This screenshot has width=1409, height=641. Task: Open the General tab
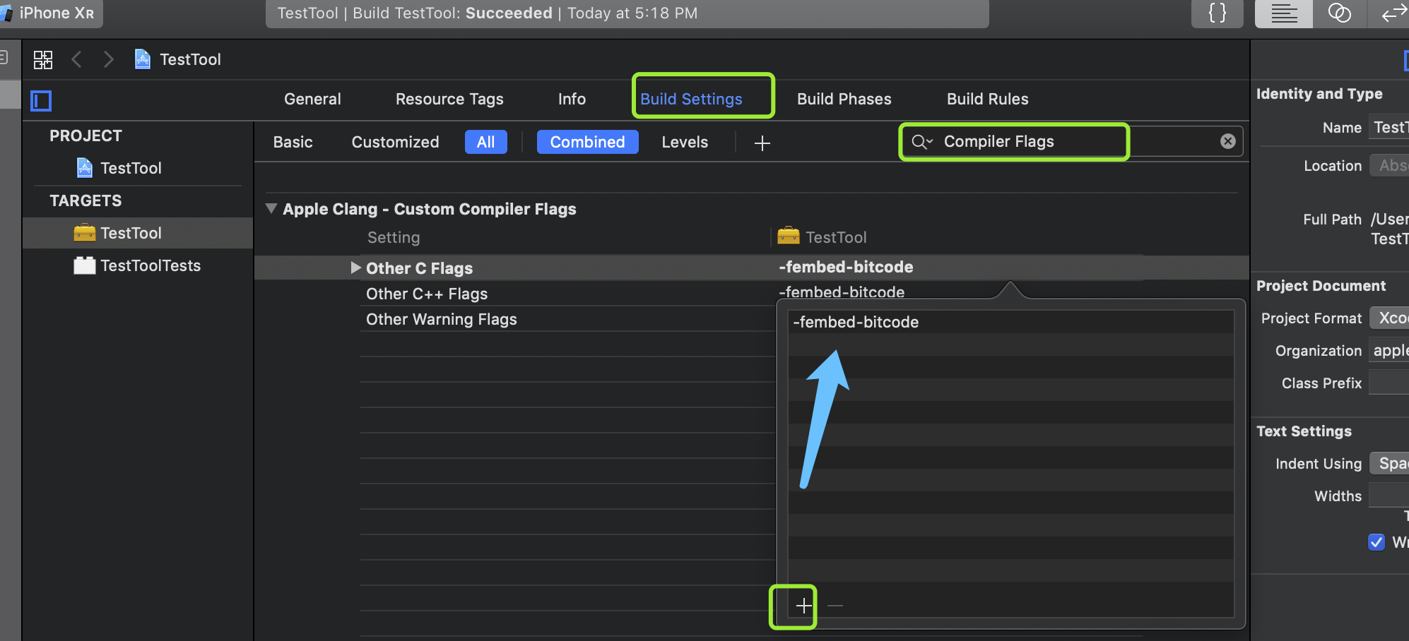click(x=312, y=99)
